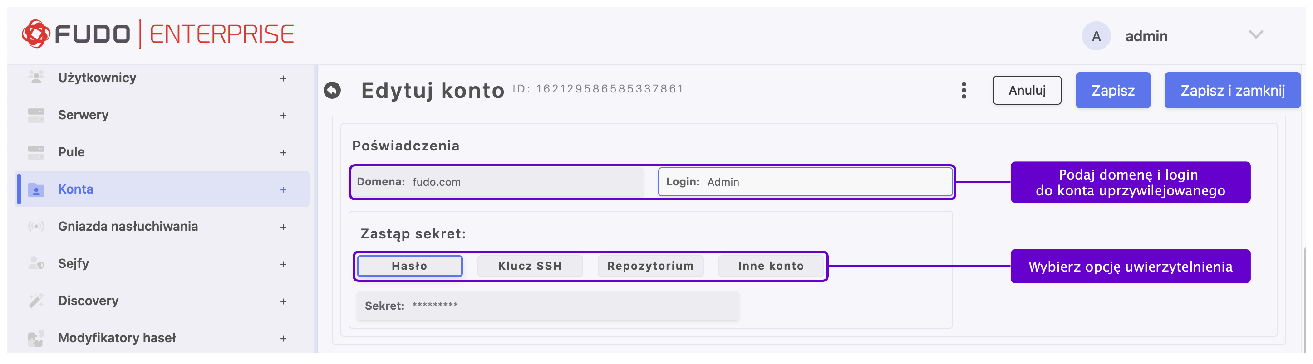Image resolution: width=1313 pixels, height=364 pixels.
Task: Click the Discovery wand icon
Action: coord(36,301)
